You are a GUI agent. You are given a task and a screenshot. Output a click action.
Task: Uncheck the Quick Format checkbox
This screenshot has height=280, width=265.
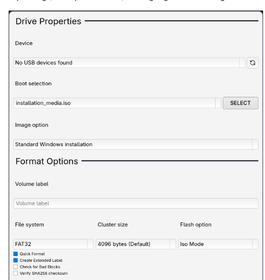[x=15, y=254]
